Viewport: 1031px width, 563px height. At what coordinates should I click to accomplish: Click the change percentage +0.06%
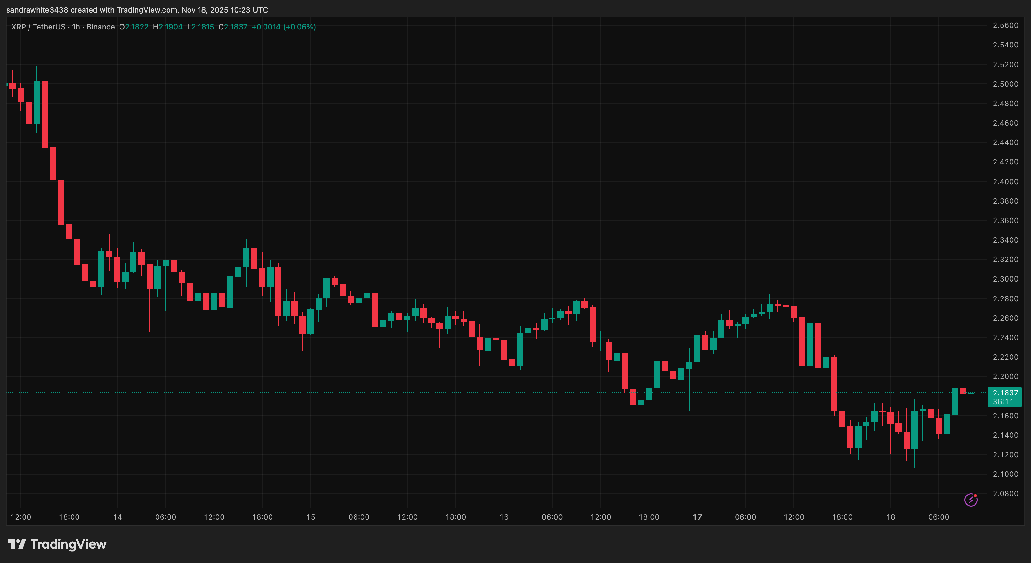point(299,27)
